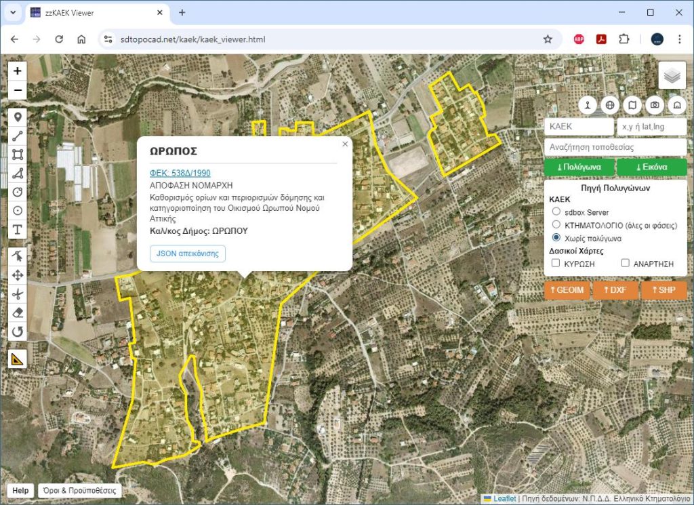Image resolution: width=694 pixels, height=505 pixels.
Task: Click the orange GEOIM upload button
Action: pyautogui.click(x=567, y=290)
